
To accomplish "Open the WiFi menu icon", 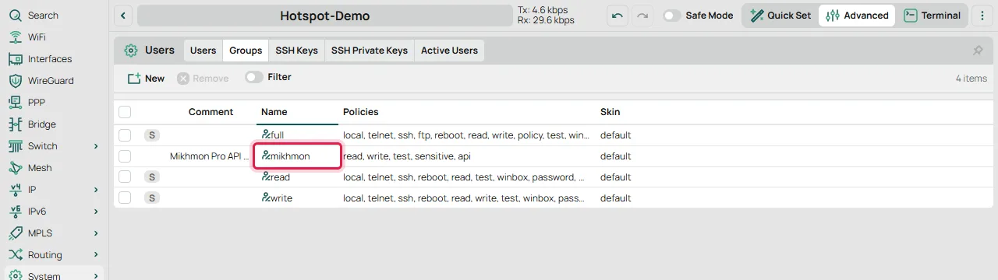I will coord(15,37).
